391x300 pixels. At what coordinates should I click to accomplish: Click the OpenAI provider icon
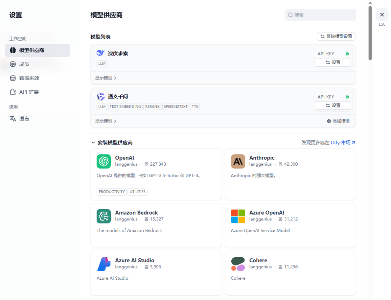104,161
